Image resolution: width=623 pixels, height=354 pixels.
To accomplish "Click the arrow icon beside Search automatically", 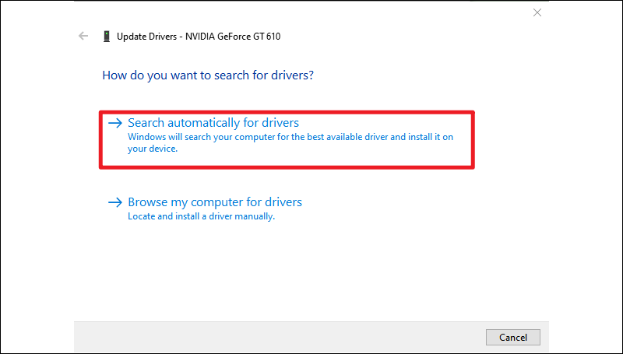I will point(115,123).
